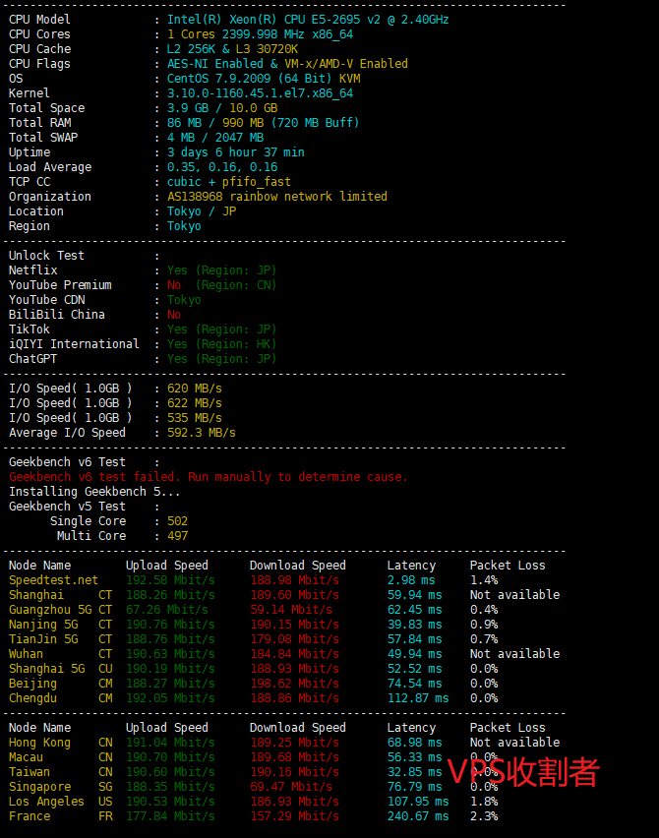Viewport: 659px width, 838px height.
Task: Click the YouTube Premium No result
Action: (174, 285)
